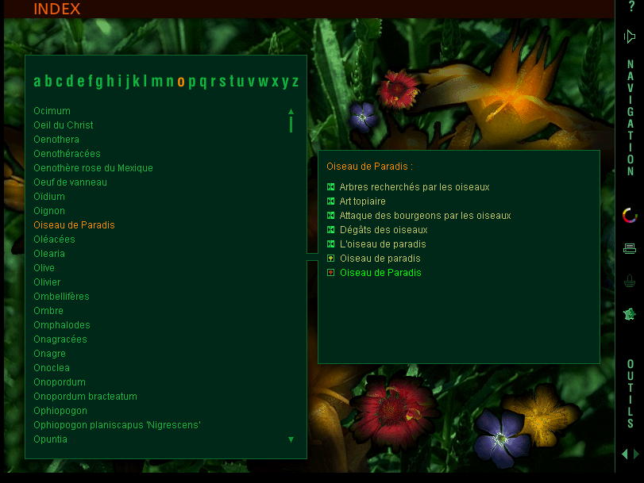Open 'Attaque des bourgeons par les oiseaux'
Viewport: 644px width, 483px height.
pyautogui.click(x=425, y=216)
